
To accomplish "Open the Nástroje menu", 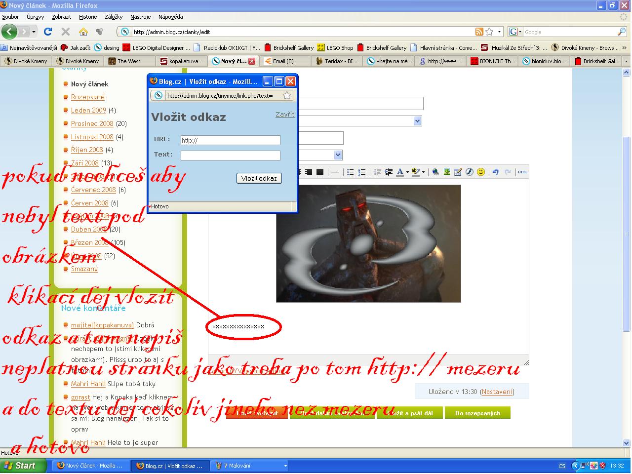I will [x=141, y=17].
